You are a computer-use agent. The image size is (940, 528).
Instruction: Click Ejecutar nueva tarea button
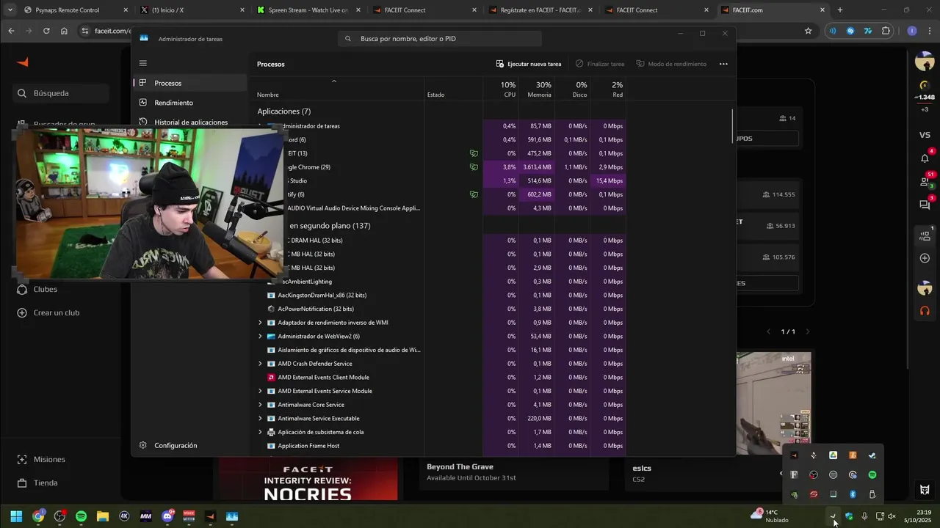[x=529, y=64]
